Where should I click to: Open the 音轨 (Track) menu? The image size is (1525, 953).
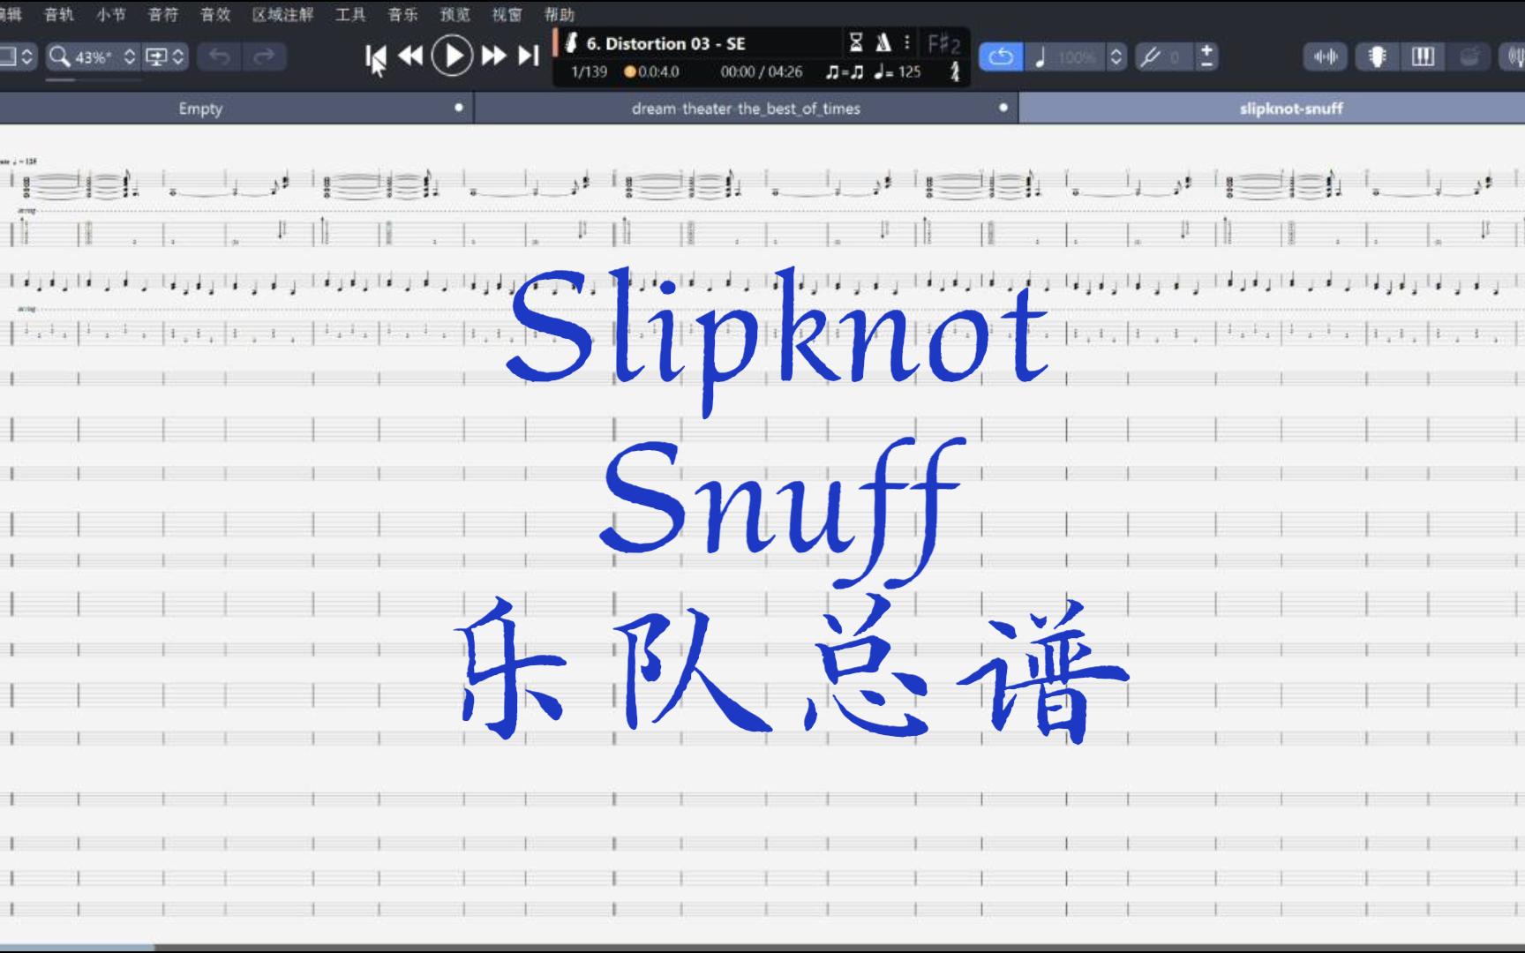[x=59, y=14]
